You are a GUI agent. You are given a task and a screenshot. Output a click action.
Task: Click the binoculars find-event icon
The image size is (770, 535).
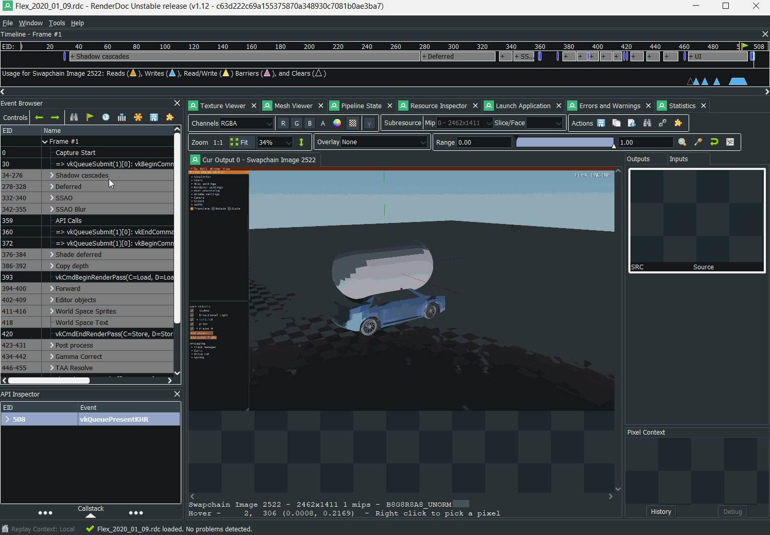click(x=74, y=117)
